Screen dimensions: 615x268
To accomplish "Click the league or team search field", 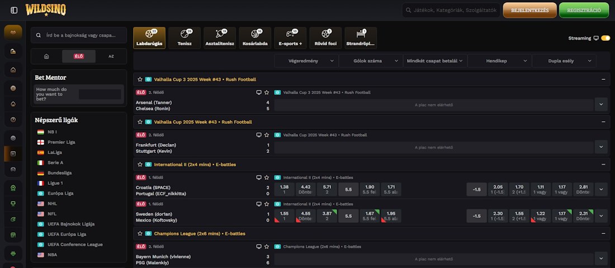I will pos(79,35).
